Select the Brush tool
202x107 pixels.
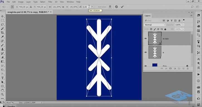(x=2, y=45)
